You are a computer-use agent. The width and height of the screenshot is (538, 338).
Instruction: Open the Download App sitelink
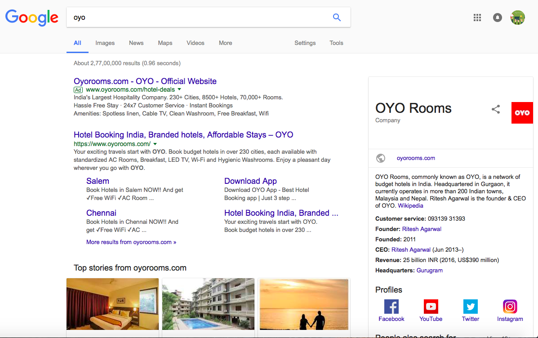coord(250,181)
